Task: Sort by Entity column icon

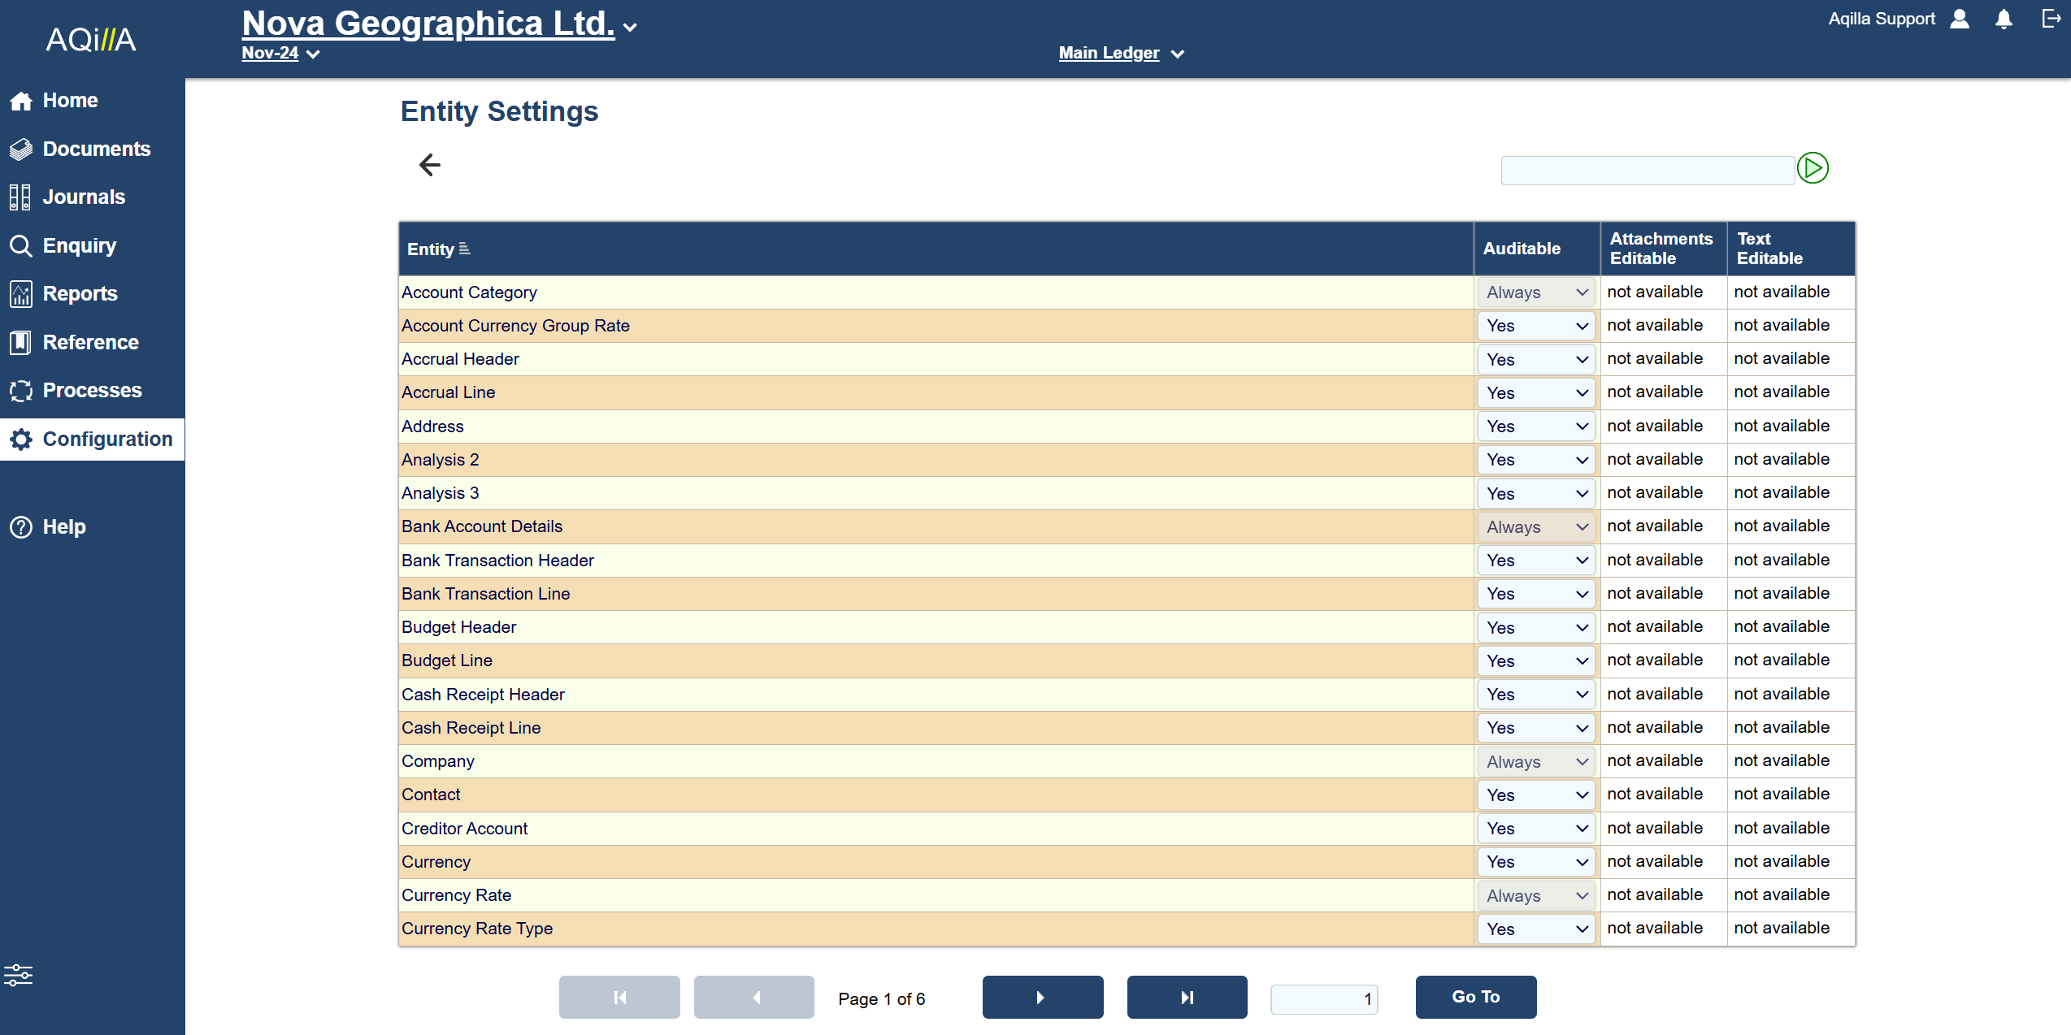Action: click(465, 249)
